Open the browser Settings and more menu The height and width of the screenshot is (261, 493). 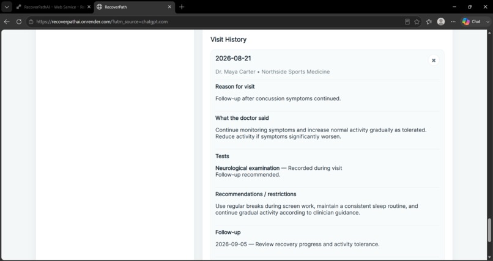coord(453,21)
